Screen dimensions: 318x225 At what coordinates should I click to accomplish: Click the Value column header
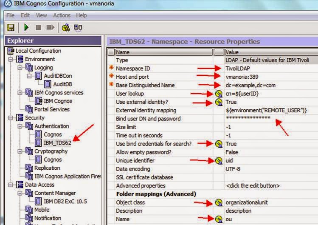271,52
